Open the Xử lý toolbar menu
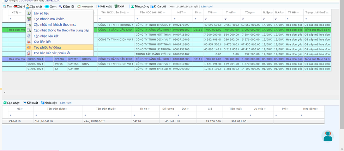 19,6
